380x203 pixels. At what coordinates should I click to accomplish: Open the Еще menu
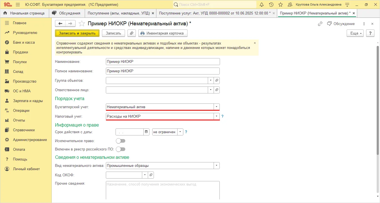point(355,33)
